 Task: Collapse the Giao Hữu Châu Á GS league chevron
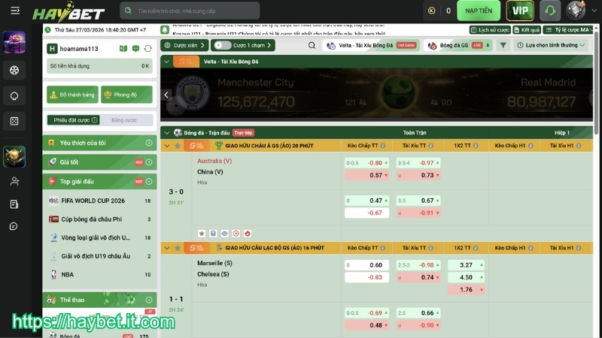click(166, 146)
